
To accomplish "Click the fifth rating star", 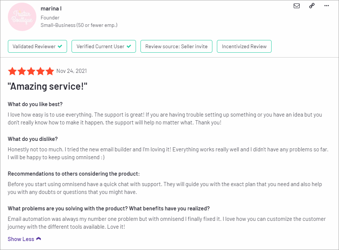I will [50, 71].
